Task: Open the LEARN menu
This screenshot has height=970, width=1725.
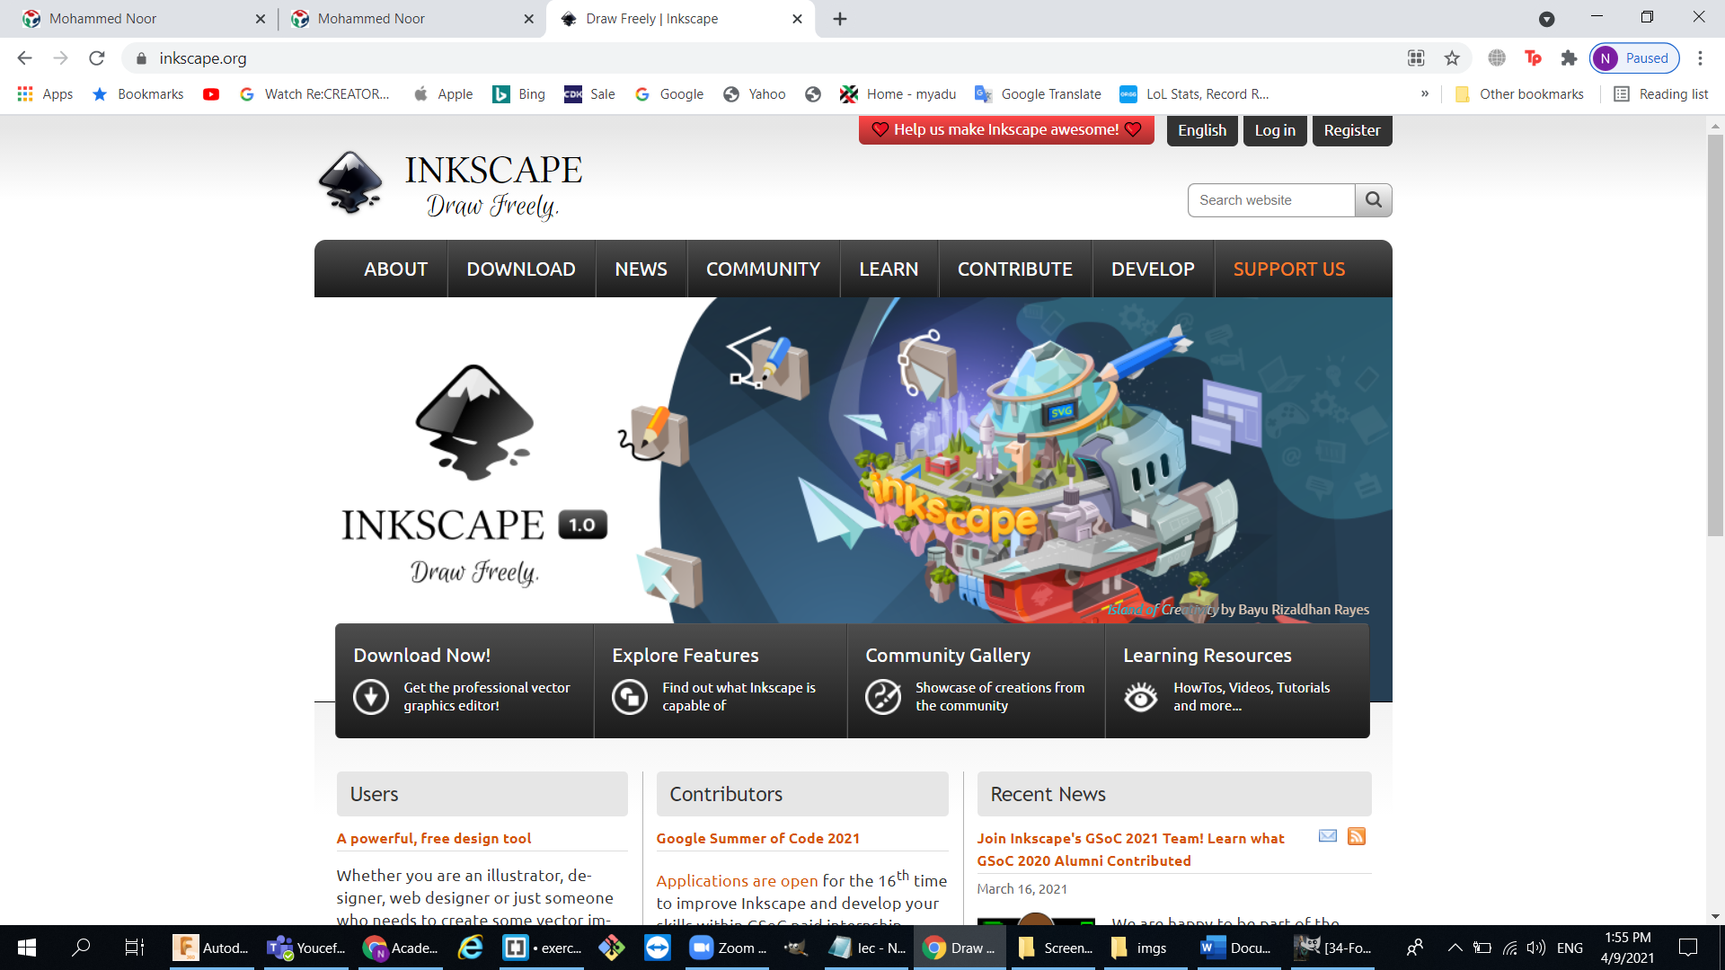Action: tap(889, 269)
